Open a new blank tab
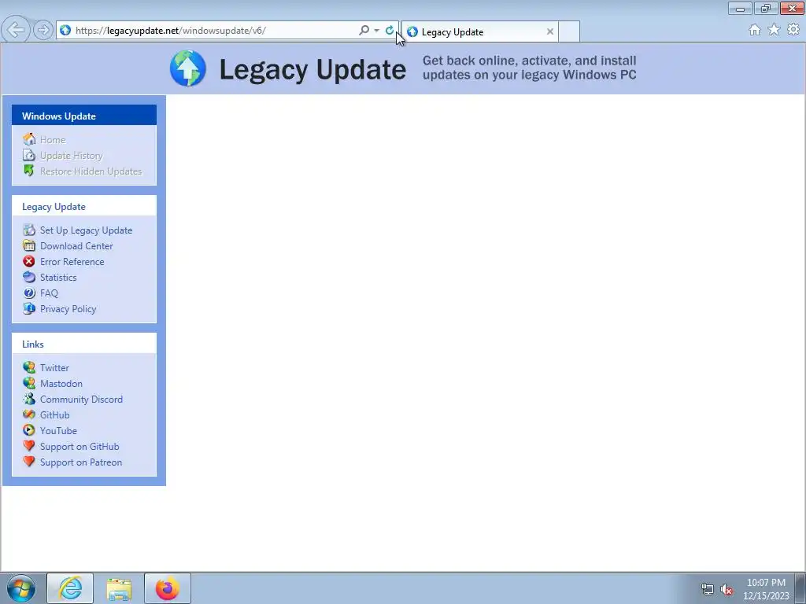Viewport: 806px width, 604px height. 569,31
